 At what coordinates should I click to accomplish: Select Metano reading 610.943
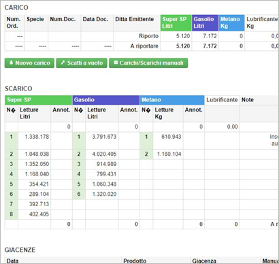coord(171,137)
